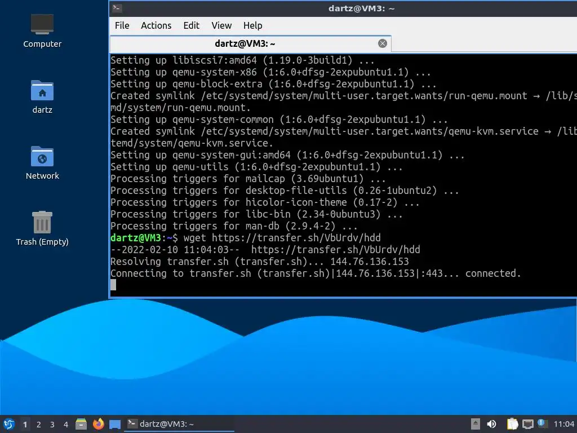Click the removable media eject tray icon
This screenshot has height=433, width=577.
coord(476,424)
